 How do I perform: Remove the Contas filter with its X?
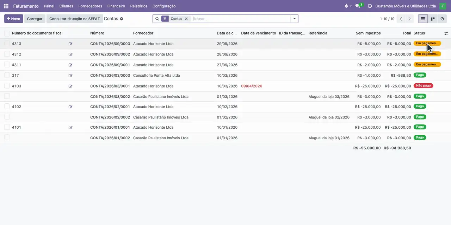(x=186, y=19)
